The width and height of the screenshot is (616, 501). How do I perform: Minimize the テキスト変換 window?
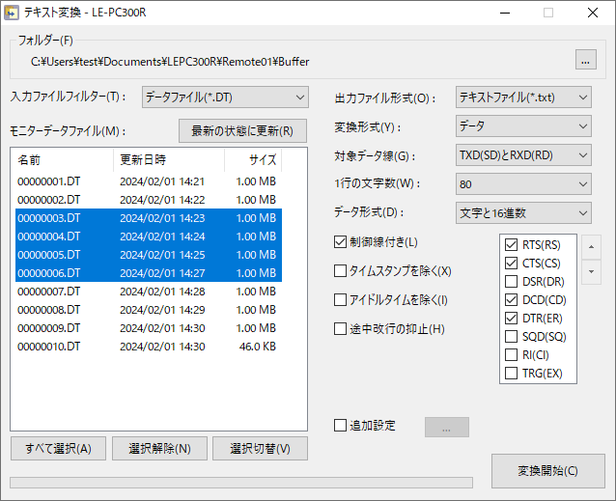pos(503,13)
